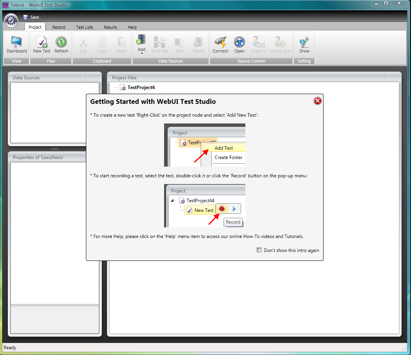
Task: Create a New Test from ribbon
Action: (42, 45)
